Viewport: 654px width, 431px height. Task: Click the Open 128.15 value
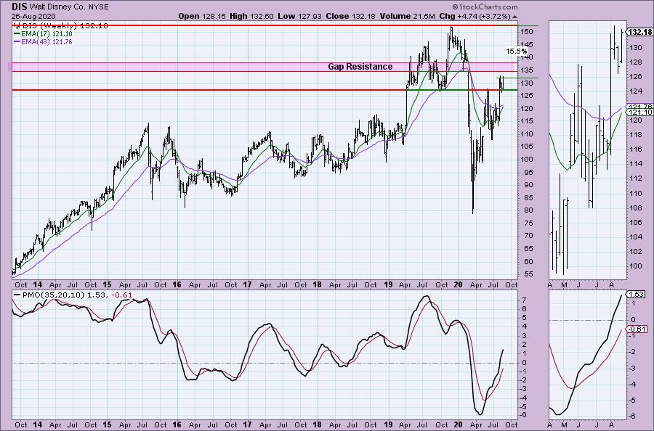point(202,16)
